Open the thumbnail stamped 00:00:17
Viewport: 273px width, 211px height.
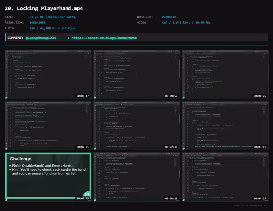point(48,74)
